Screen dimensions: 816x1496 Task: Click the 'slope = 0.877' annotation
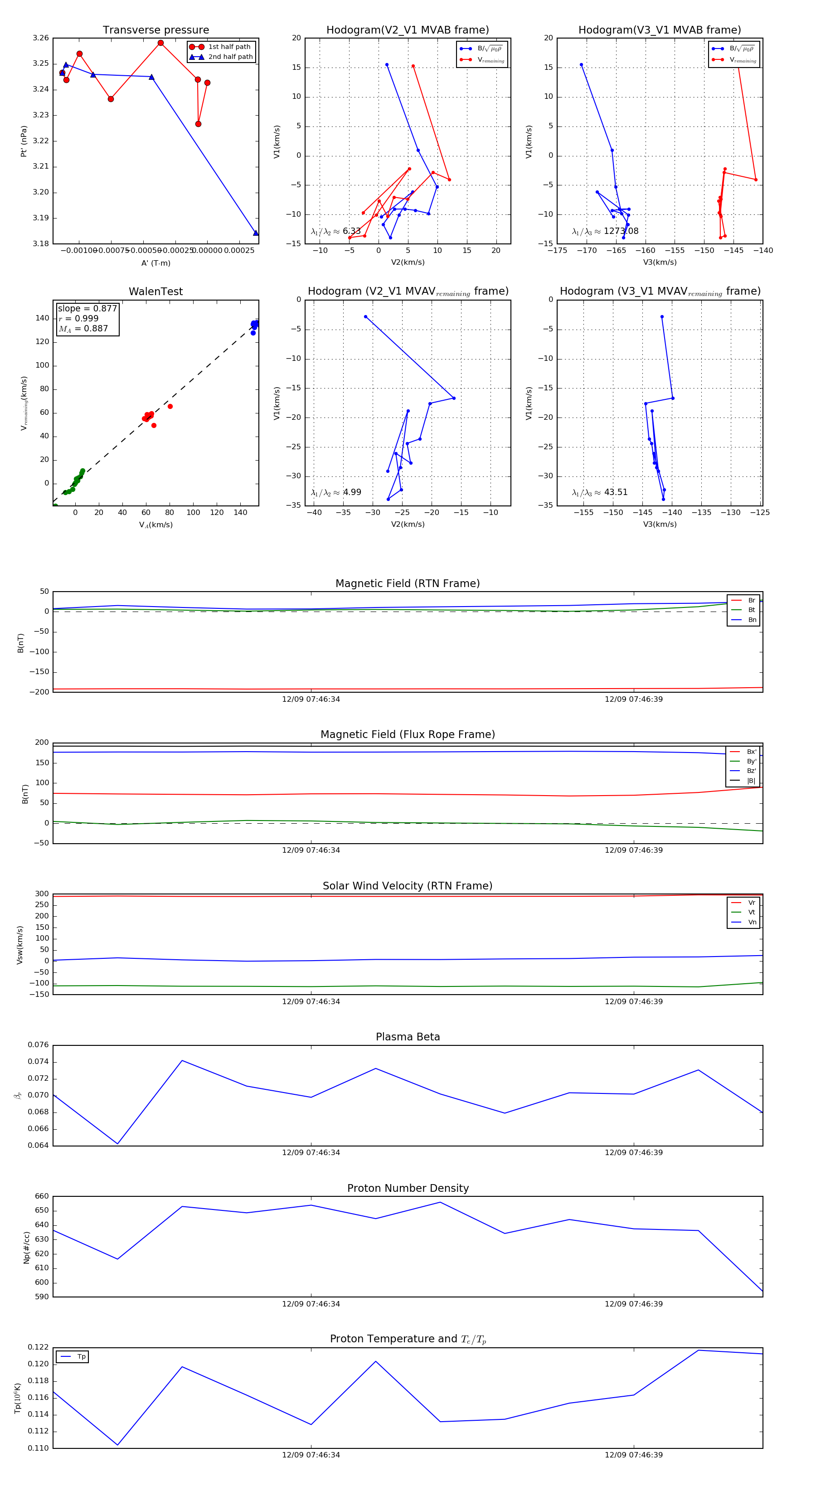87,308
